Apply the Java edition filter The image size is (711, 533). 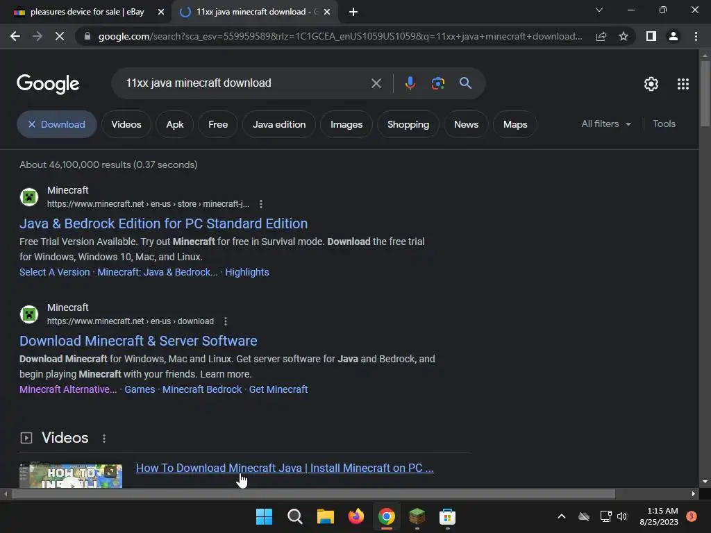279,124
